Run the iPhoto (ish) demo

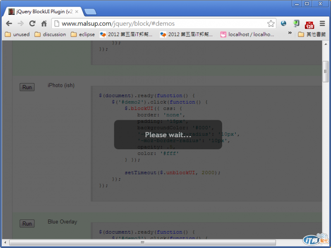27,87
